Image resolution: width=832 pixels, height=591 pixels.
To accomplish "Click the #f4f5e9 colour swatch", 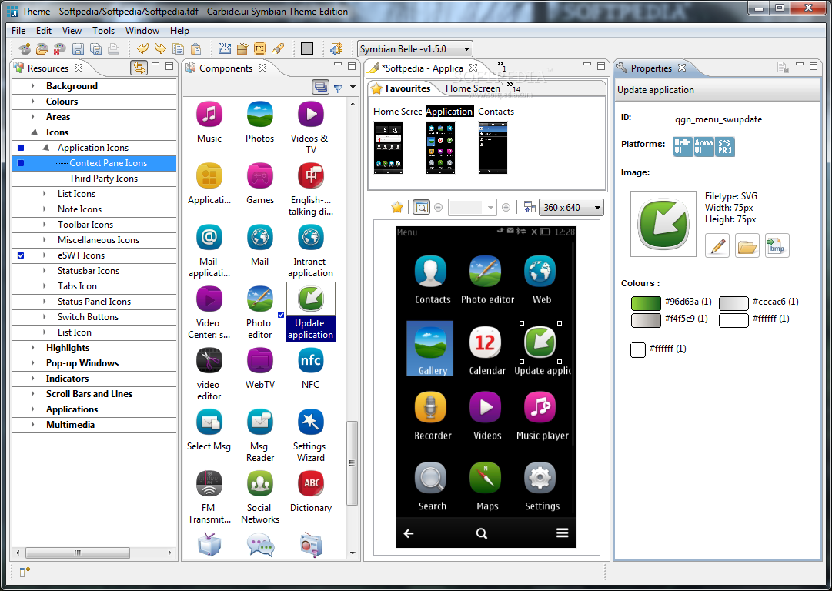I will pyautogui.click(x=646, y=320).
